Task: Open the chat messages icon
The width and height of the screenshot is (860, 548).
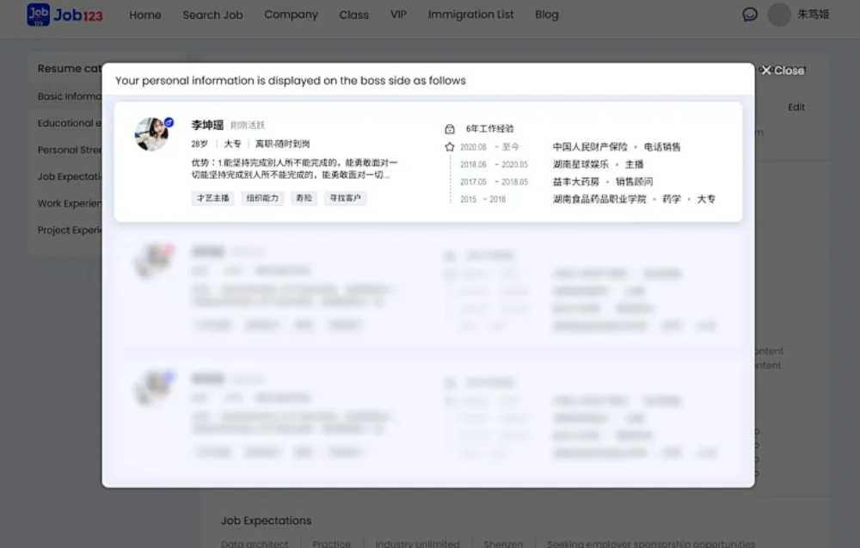Action: [750, 15]
